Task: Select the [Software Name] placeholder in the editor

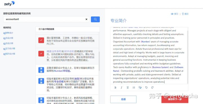Action: click(x=178, y=67)
